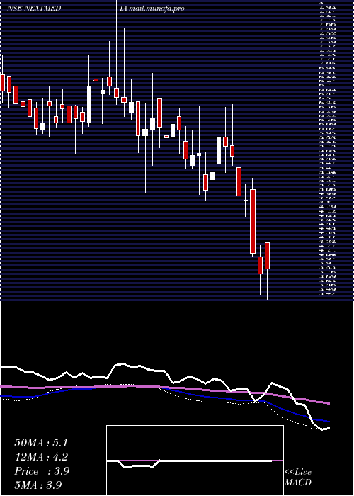Click inside the MACD inset chart
354x496 pixels.
[195, 461]
